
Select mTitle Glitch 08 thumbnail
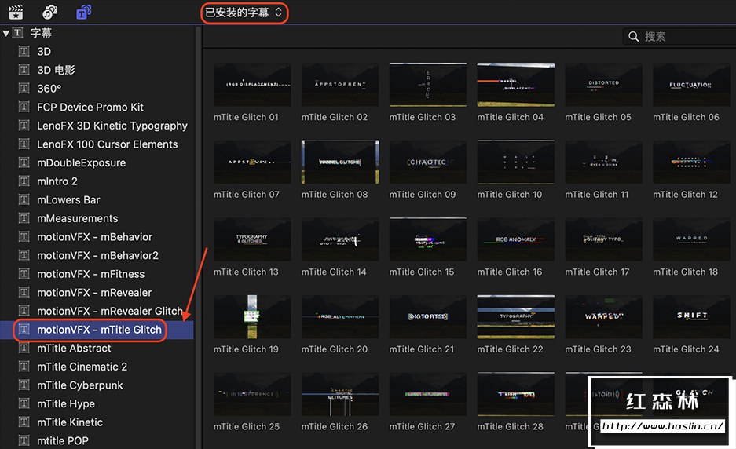click(340, 162)
